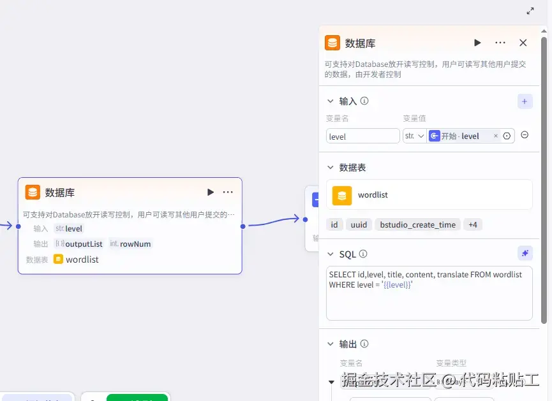Select the database node title 数据库 on canvas

(x=60, y=193)
